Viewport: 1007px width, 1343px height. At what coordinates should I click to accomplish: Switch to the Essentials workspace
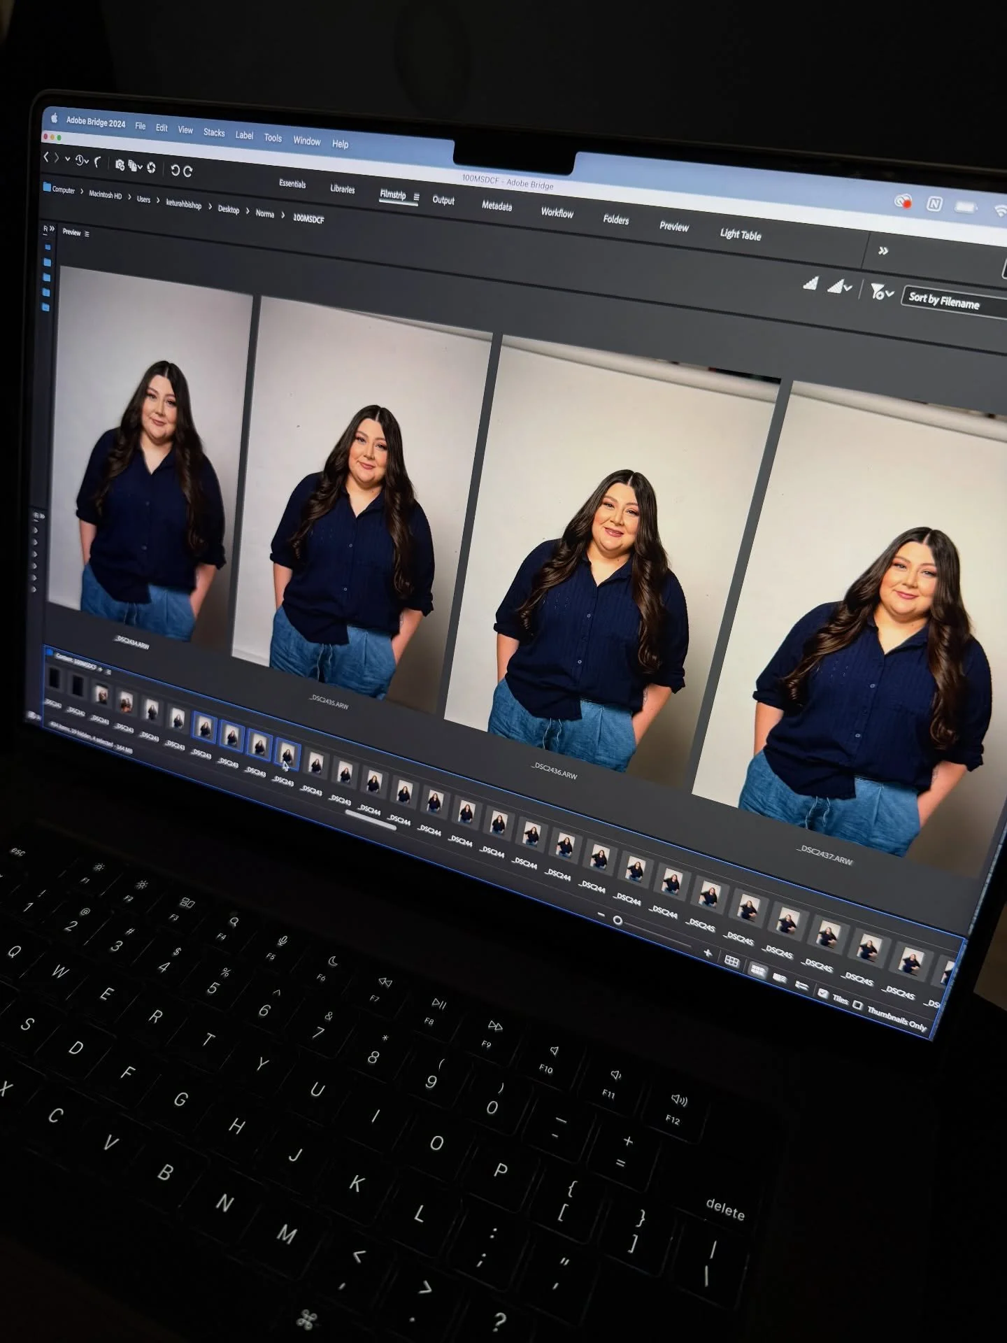click(292, 184)
